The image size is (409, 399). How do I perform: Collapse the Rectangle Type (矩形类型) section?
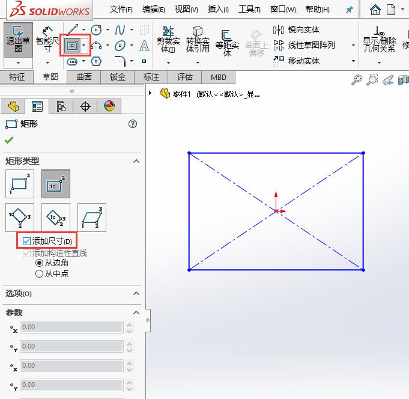point(136,161)
